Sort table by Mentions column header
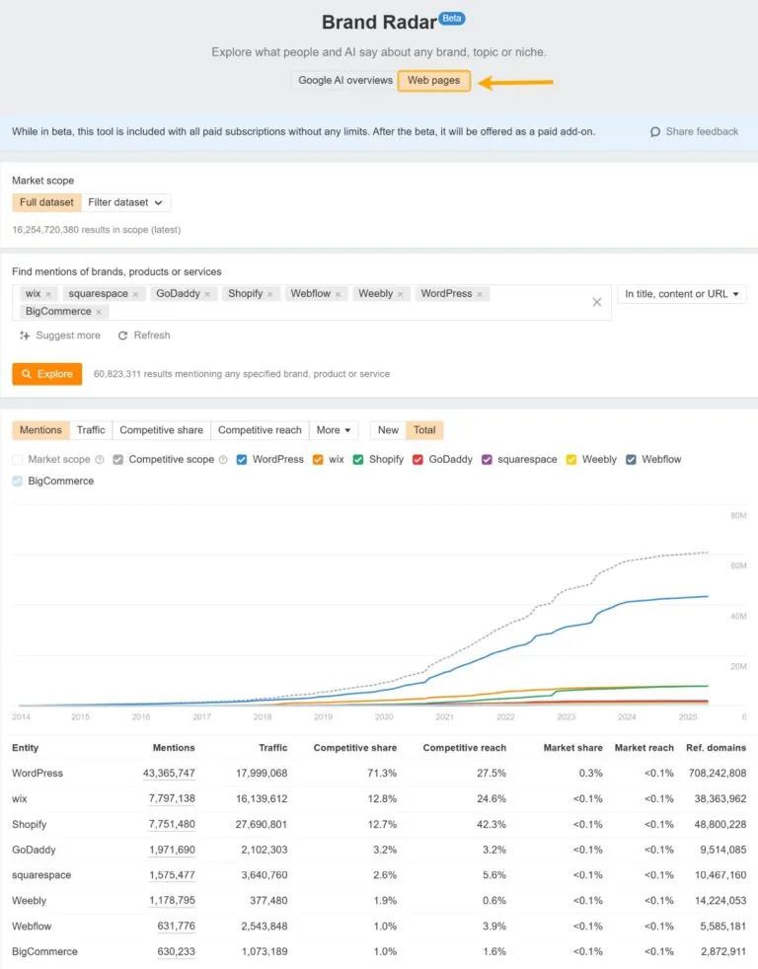Viewport: 758px width, 969px height. pyautogui.click(x=174, y=748)
